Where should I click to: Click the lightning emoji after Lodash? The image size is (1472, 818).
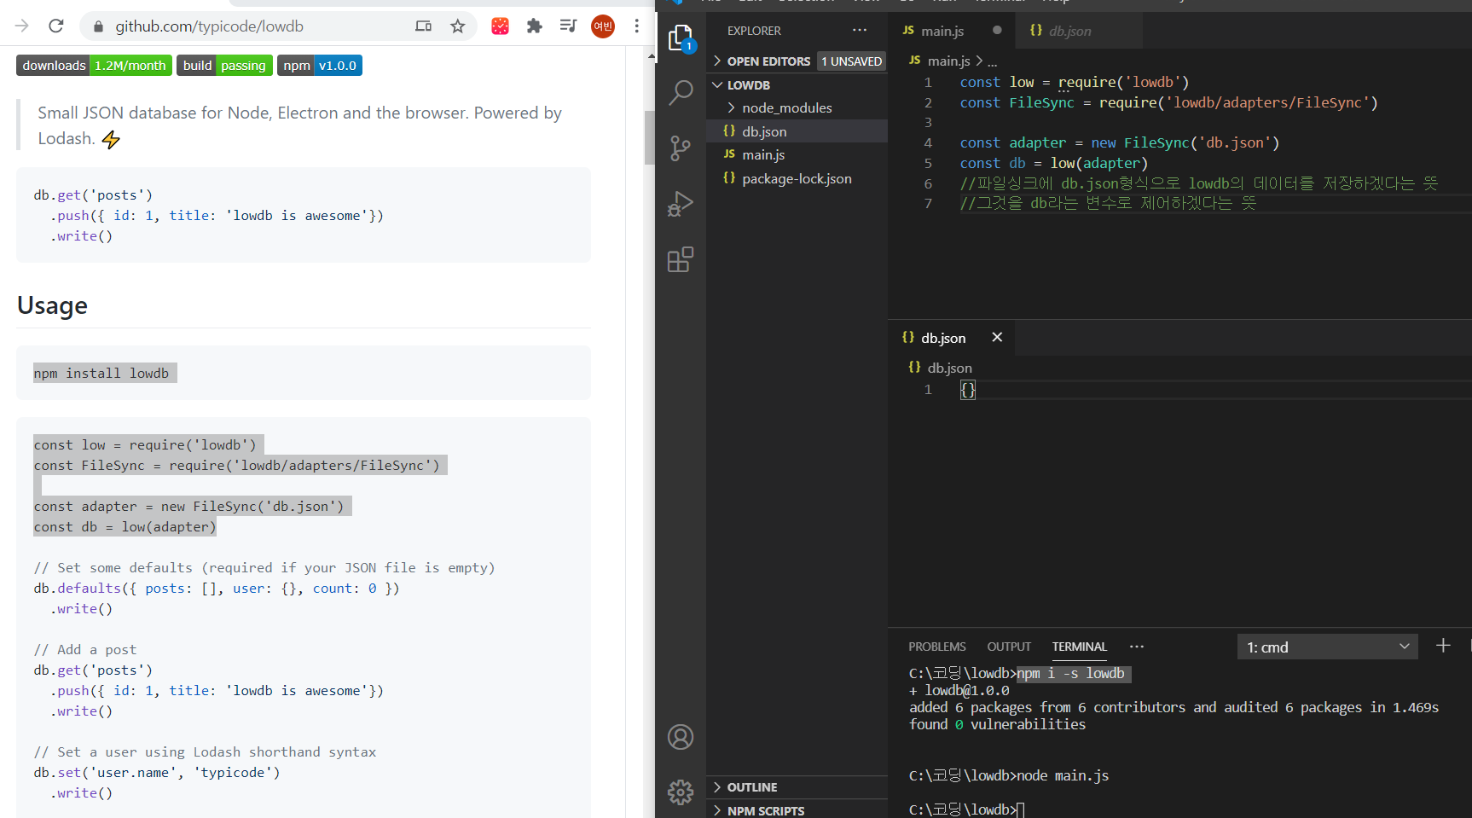point(111,139)
